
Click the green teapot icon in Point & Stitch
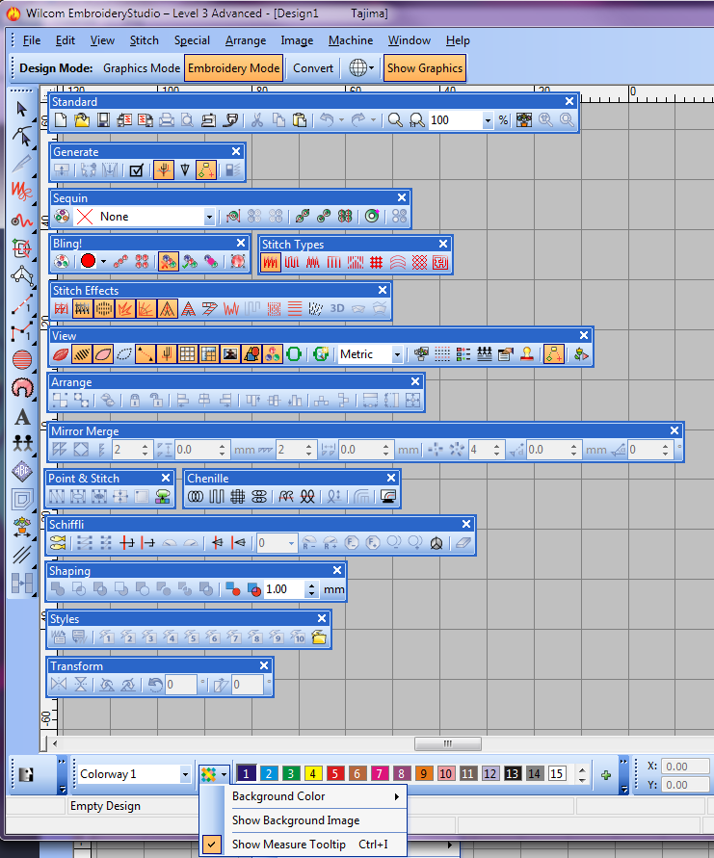click(x=163, y=496)
